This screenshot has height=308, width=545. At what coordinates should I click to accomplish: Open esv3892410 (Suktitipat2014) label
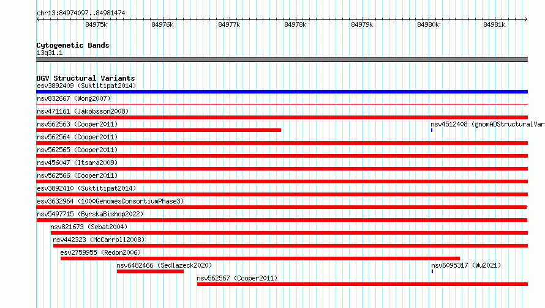86,188
